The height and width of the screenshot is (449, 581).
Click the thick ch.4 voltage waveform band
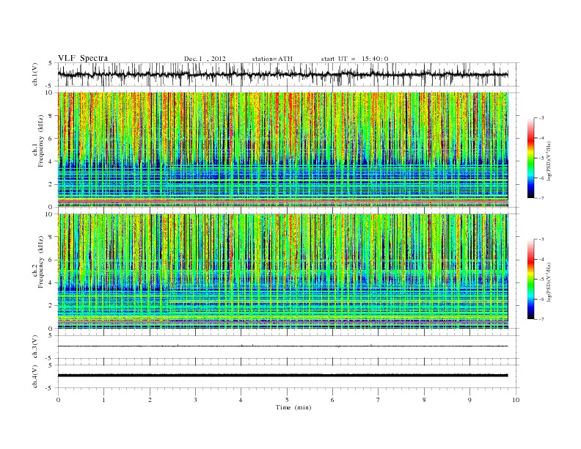pos(282,376)
